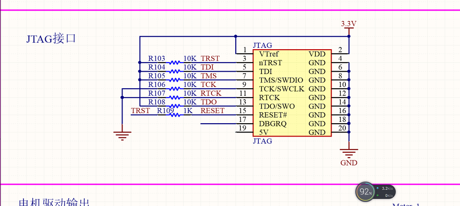Open the 92% performance monitor widget
This screenshot has height=206, width=460.
(365, 192)
